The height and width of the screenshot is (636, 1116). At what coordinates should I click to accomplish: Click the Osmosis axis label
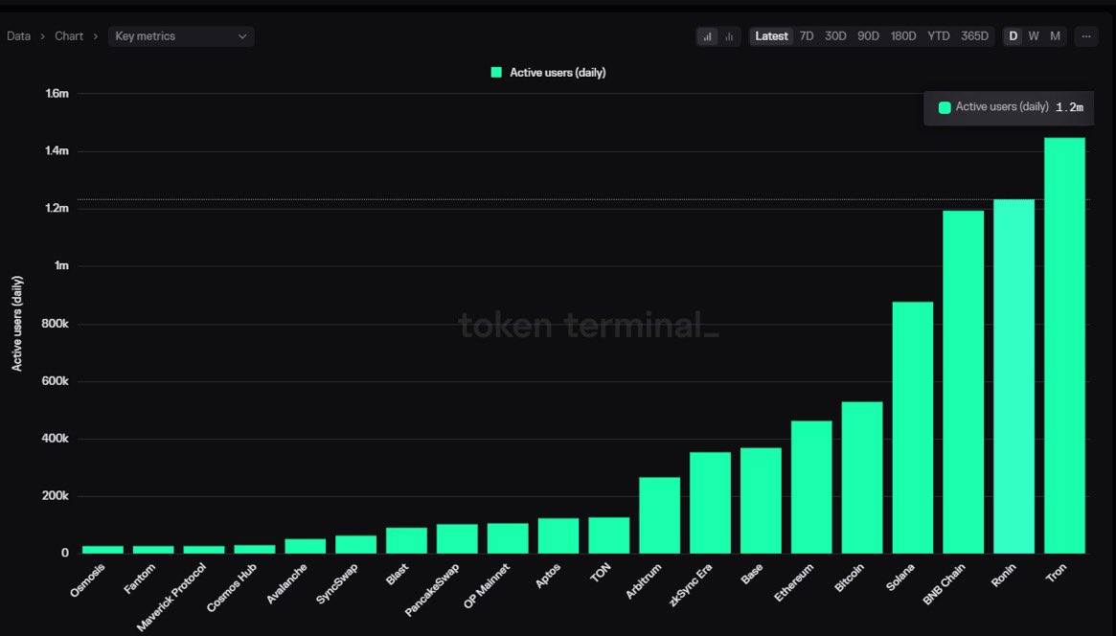87,579
